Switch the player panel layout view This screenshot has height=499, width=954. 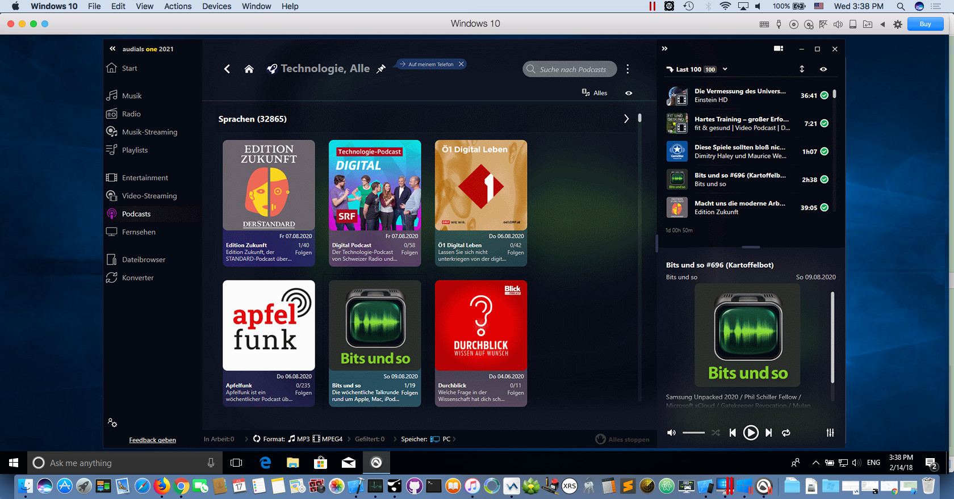(x=779, y=49)
